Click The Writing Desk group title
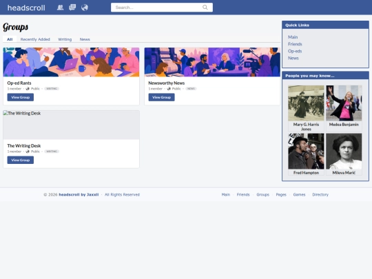The image size is (372, 279). pyautogui.click(x=24, y=145)
